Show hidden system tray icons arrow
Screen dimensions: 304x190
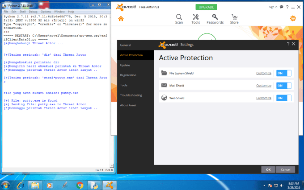[x=264, y=186]
